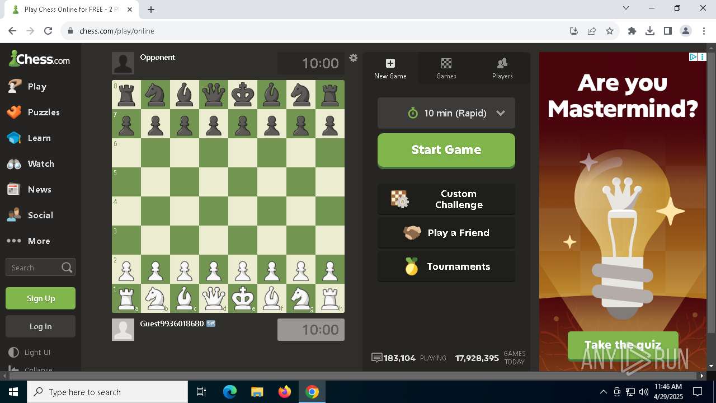Open a new browser tab

pyautogui.click(x=151, y=10)
